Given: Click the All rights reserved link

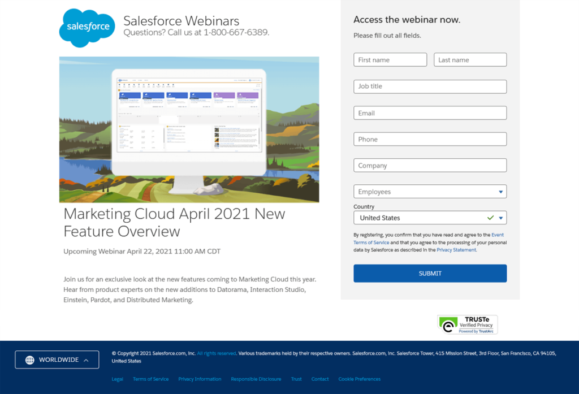Looking at the screenshot, I should 217,353.
